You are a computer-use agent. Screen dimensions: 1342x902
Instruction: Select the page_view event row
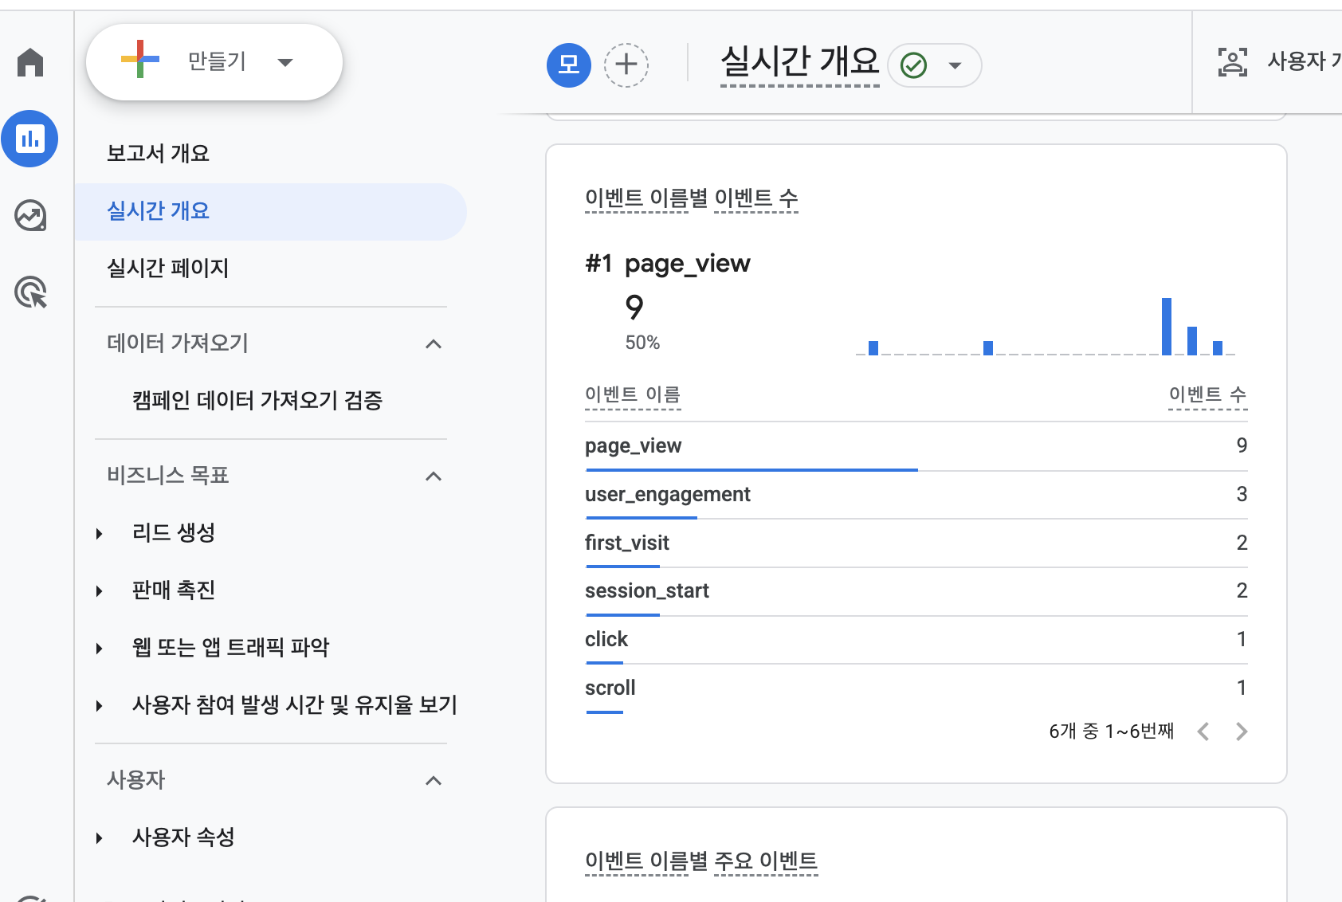coord(916,446)
